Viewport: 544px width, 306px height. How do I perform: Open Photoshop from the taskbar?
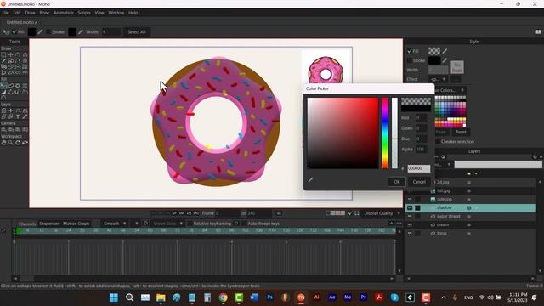[x=269, y=297]
